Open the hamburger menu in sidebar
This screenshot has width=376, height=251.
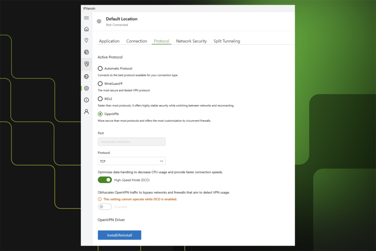87,18
